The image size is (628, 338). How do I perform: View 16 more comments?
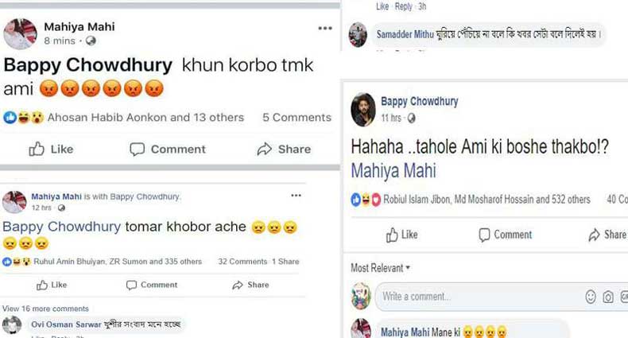tap(45, 309)
